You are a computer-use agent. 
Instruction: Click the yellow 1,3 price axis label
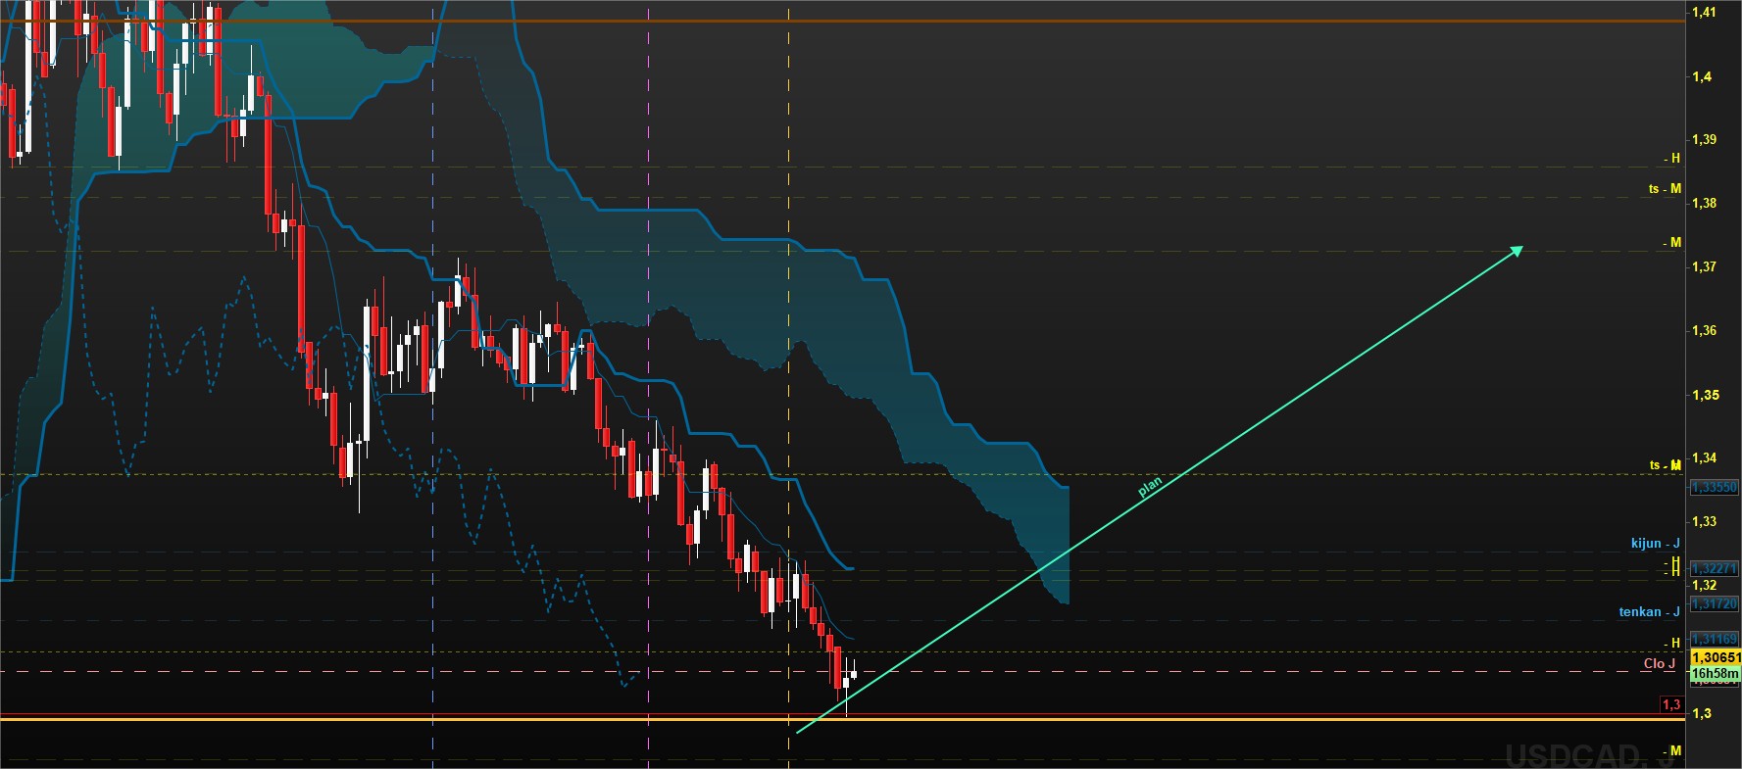click(1702, 714)
